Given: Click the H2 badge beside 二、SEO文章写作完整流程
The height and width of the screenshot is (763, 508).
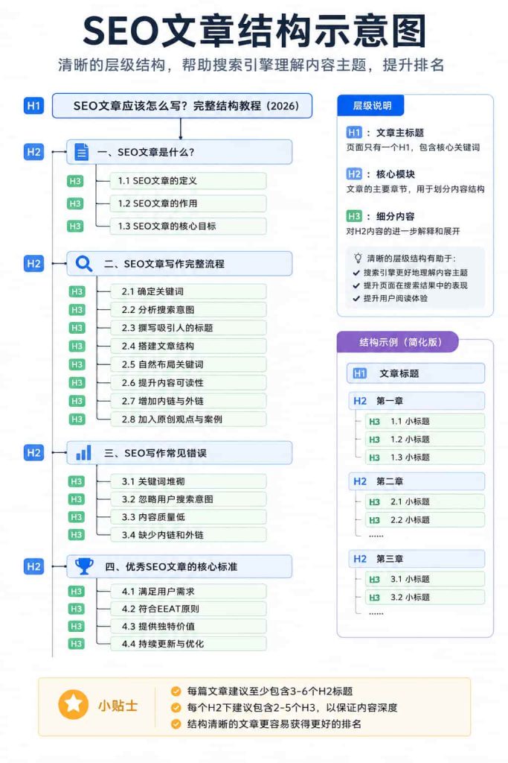Looking at the screenshot, I should click(33, 264).
